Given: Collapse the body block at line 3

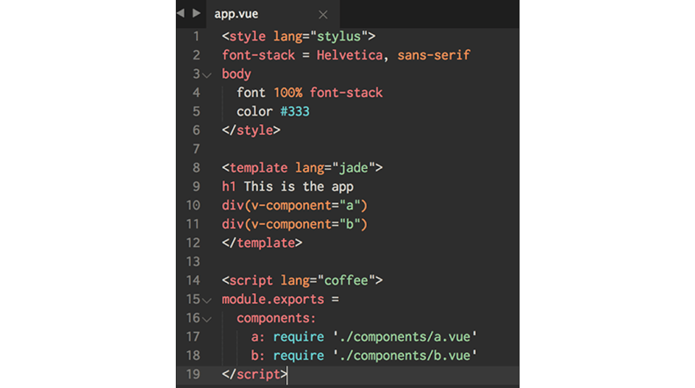Looking at the screenshot, I should point(207,76).
